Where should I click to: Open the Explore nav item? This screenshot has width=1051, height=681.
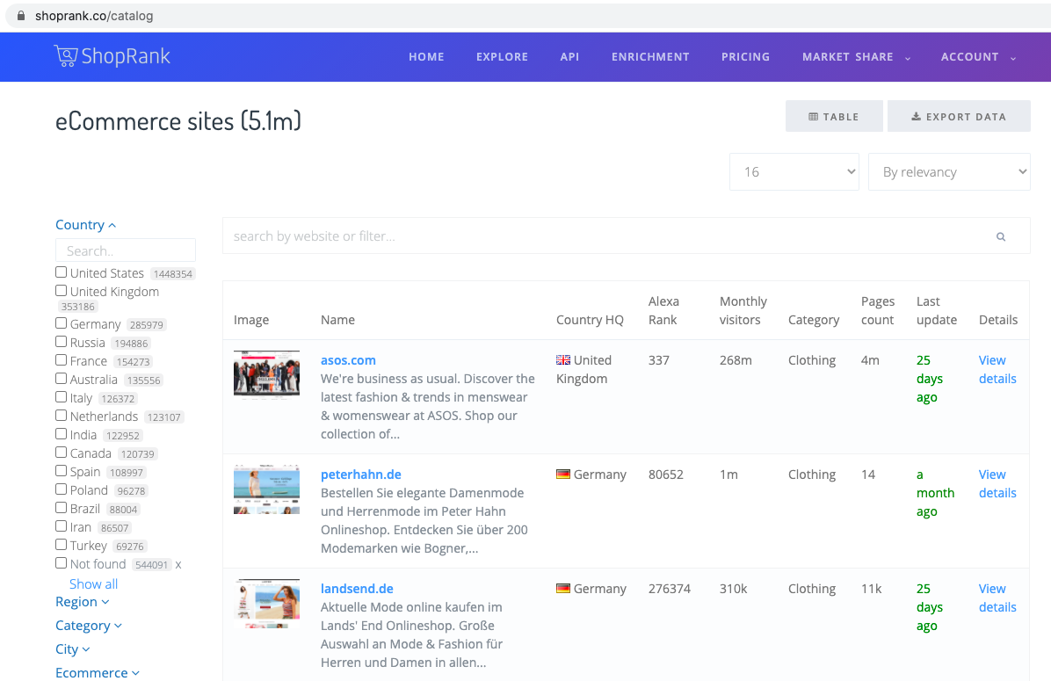coord(502,57)
